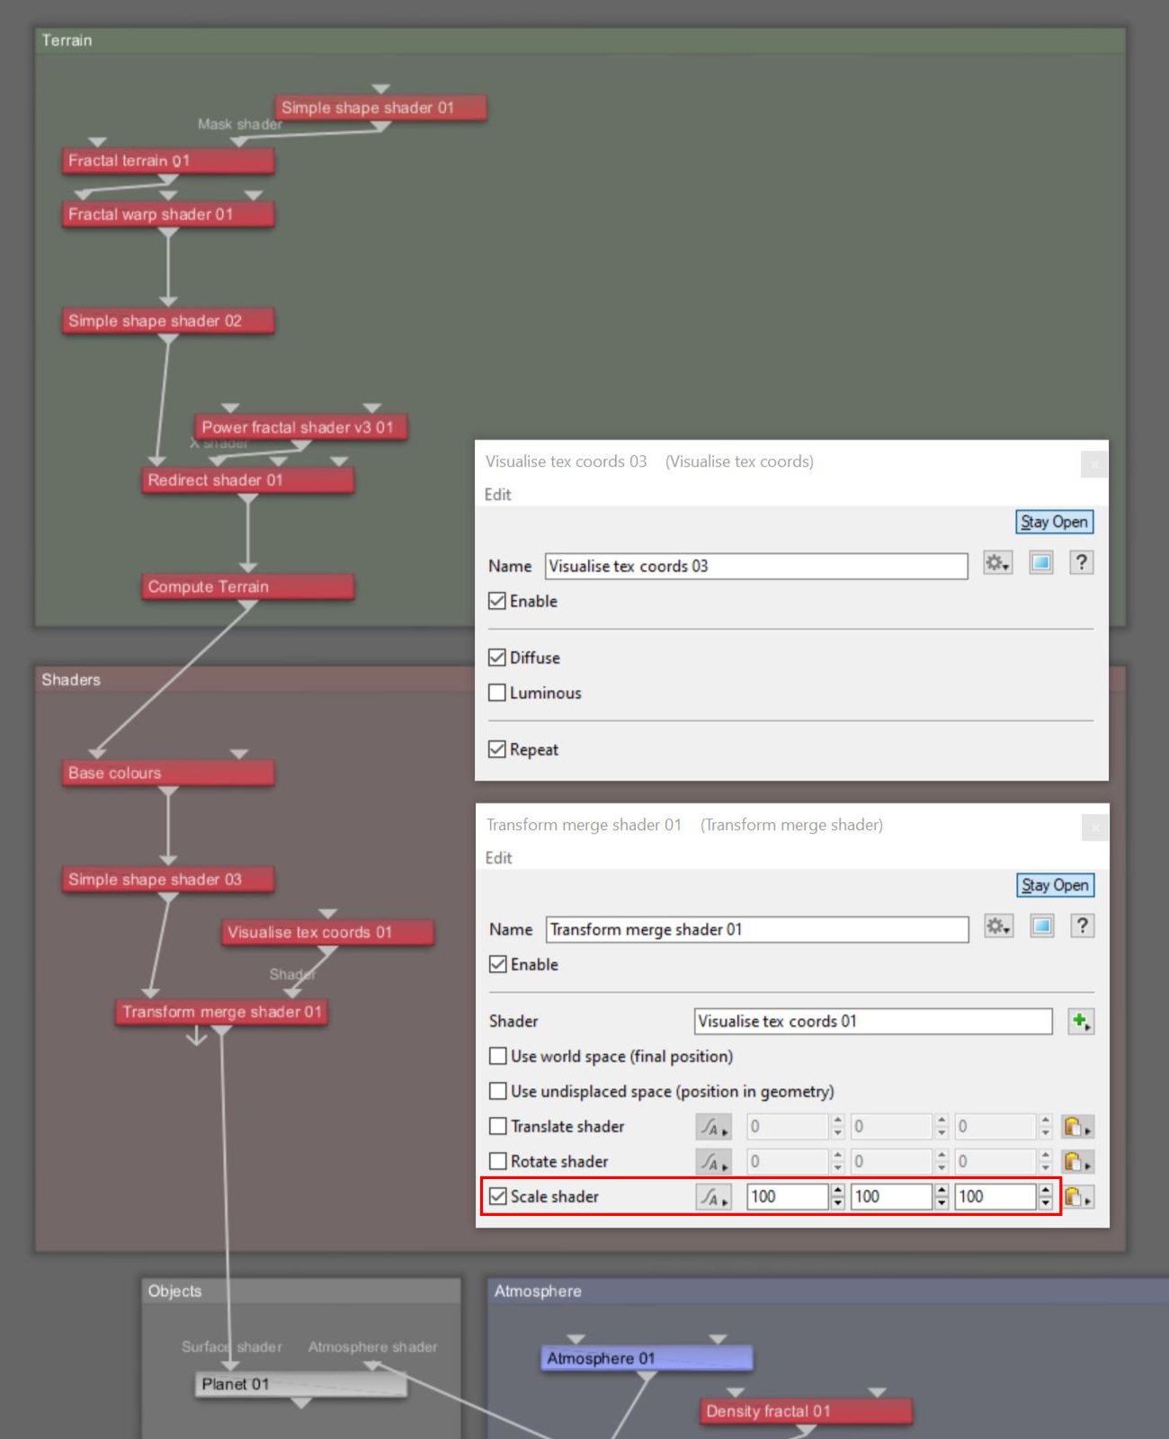Image resolution: width=1169 pixels, height=1439 pixels.
Task: Click Name field with Transform merge shader 01
Action: click(757, 929)
